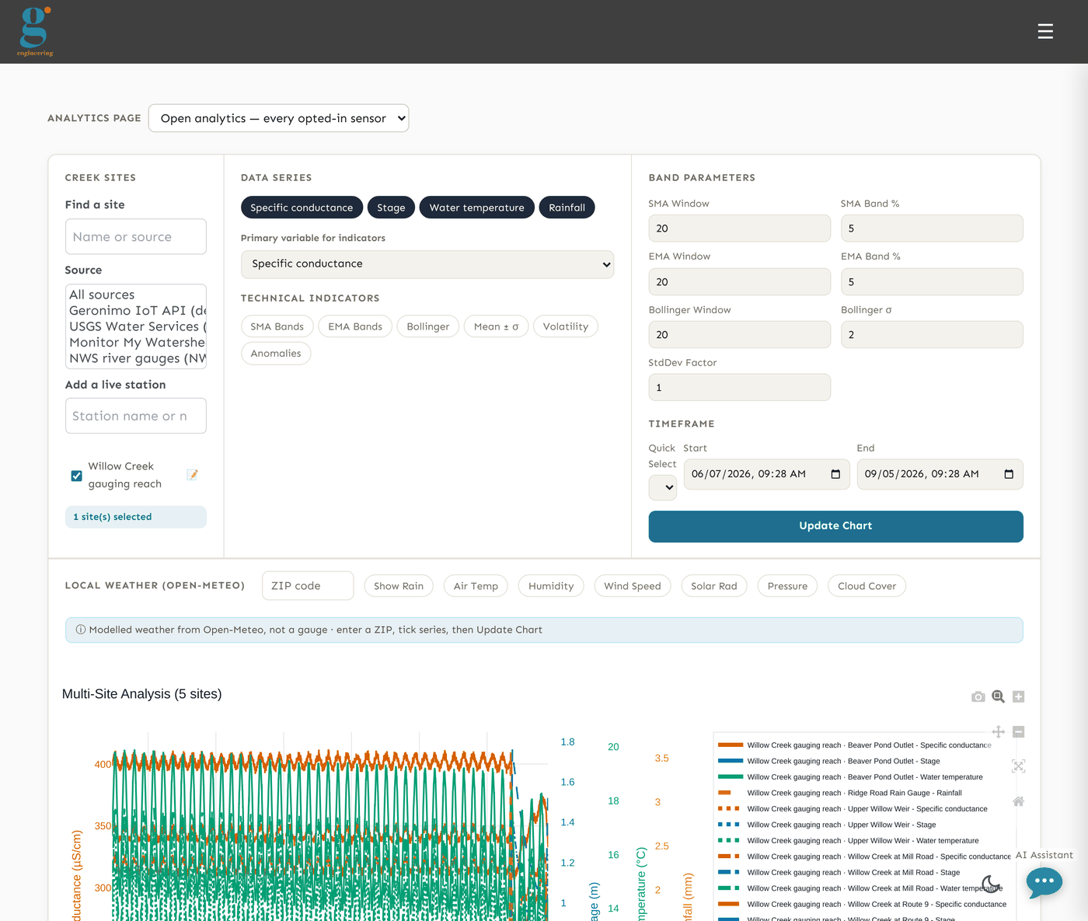Enable the Volatility indicator
The height and width of the screenshot is (921, 1088).
(566, 326)
